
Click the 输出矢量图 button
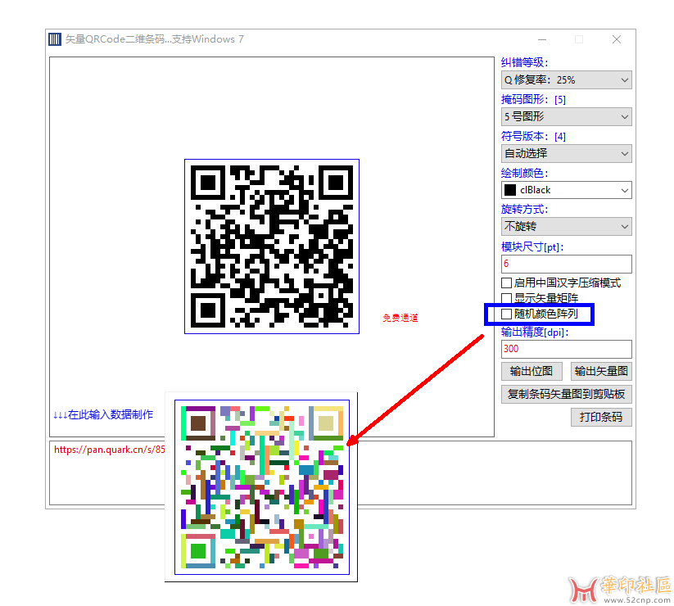click(601, 371)
